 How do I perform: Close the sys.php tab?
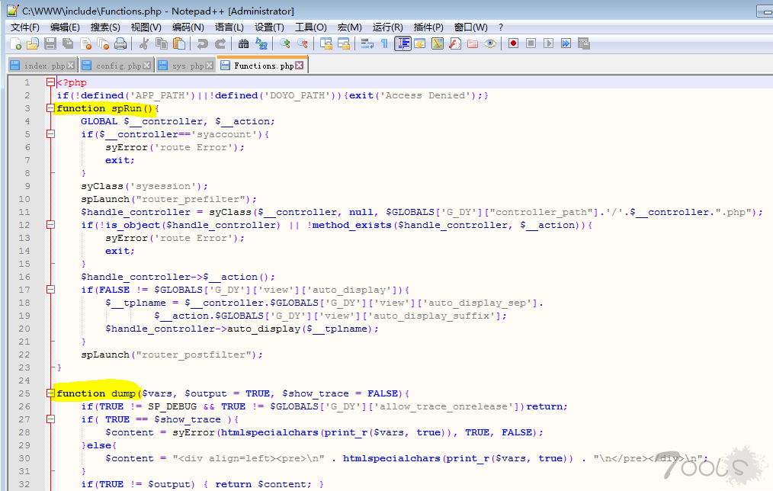[210, 66]
